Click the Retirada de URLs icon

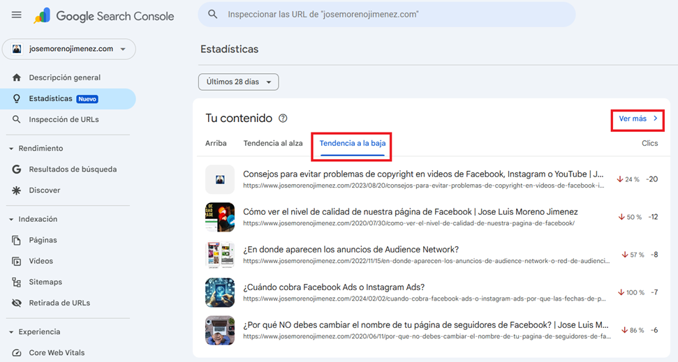(x=17, y=303)
